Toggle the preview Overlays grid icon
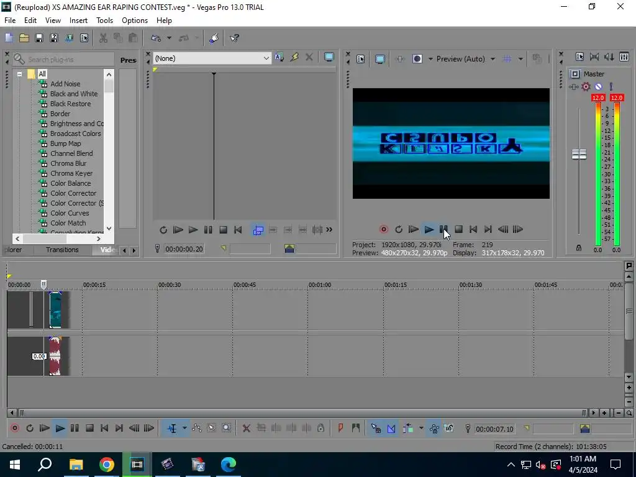The height and width of the screenshot is (477, 636). (507, 59)
